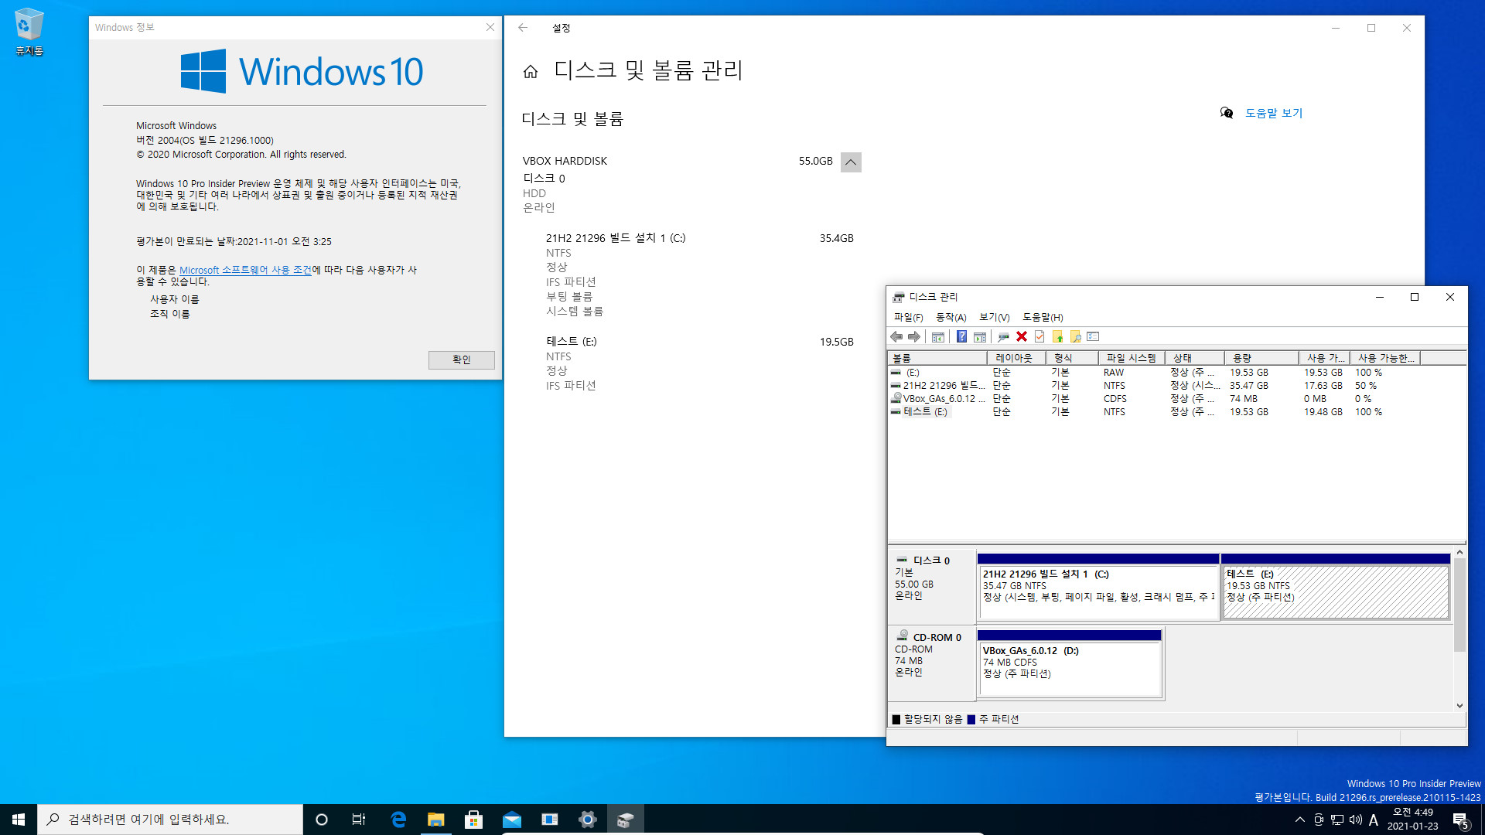The width and height of the screenshot is (1485, 835).
Task: Open the 동작(A) menu
Action: point(951,318)
